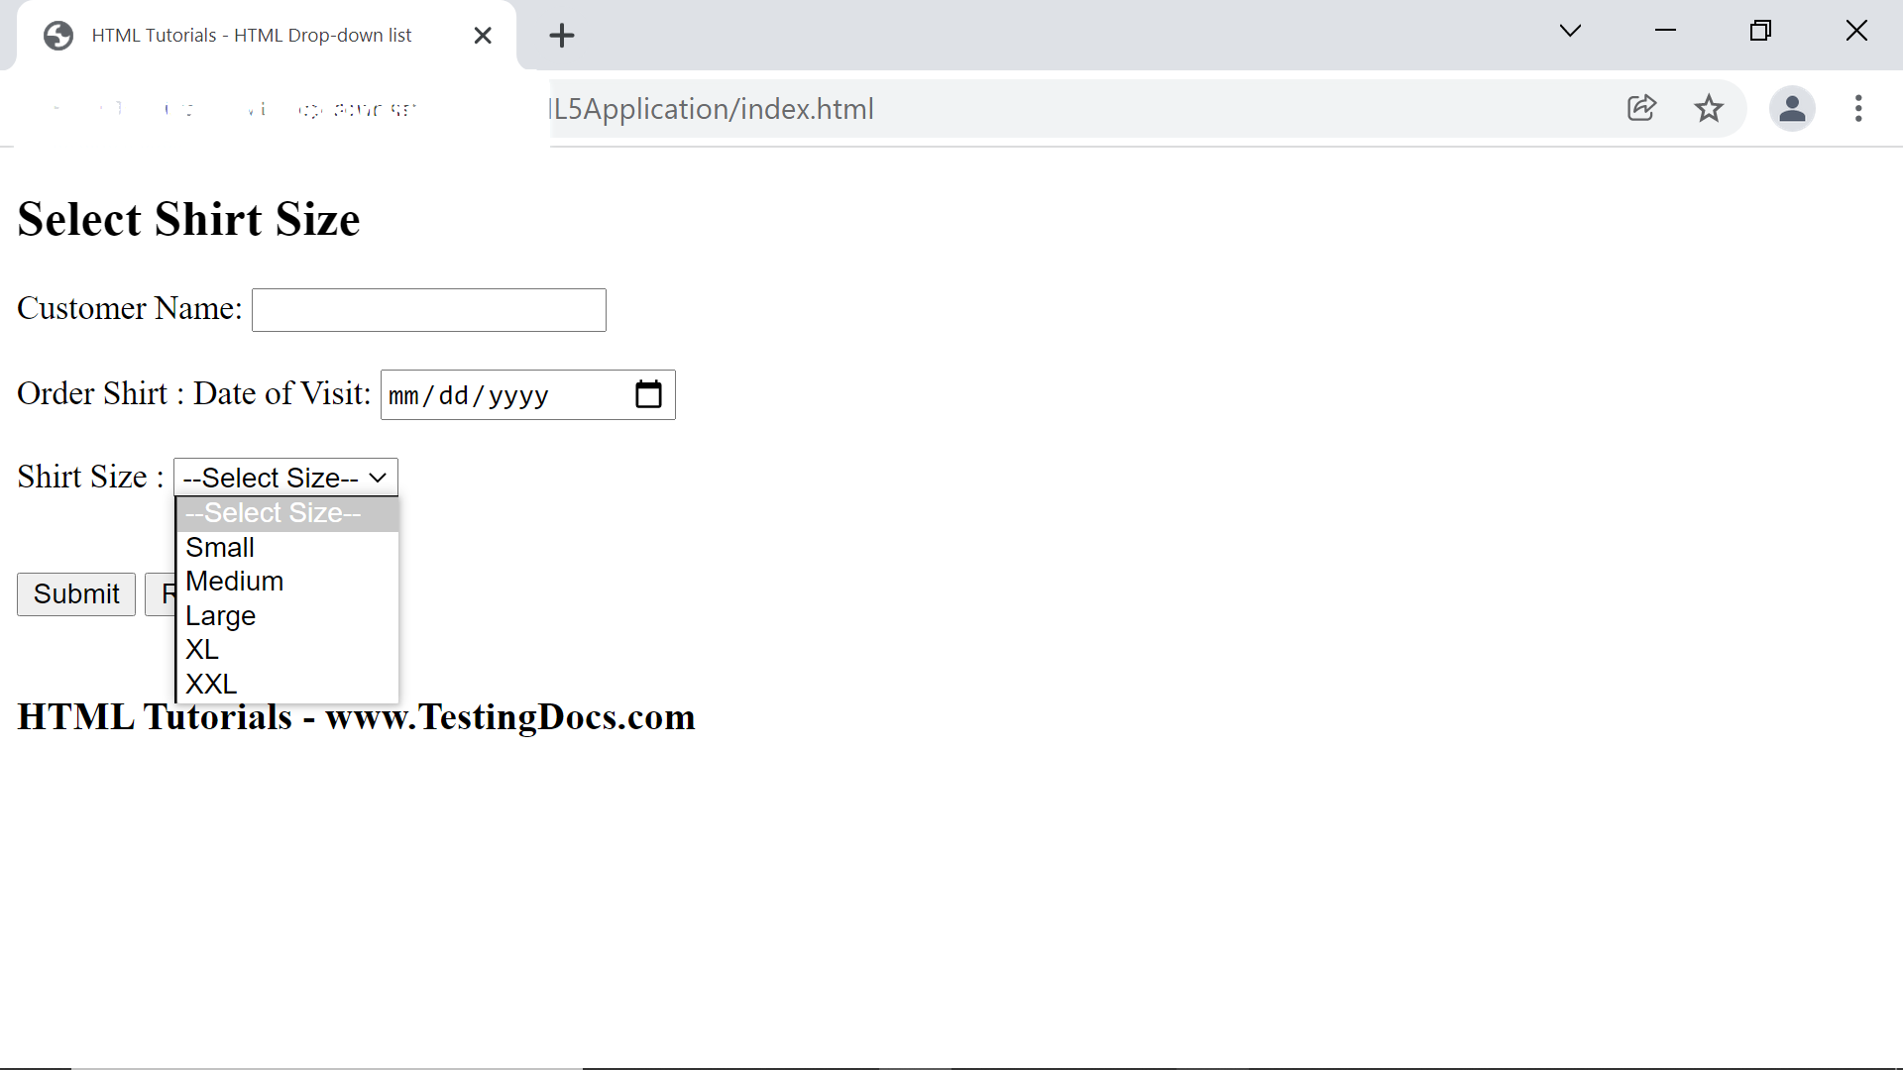Click the globe favicon on the tab
Viewport: 1903px width, 1070px height.
point(58,36)
